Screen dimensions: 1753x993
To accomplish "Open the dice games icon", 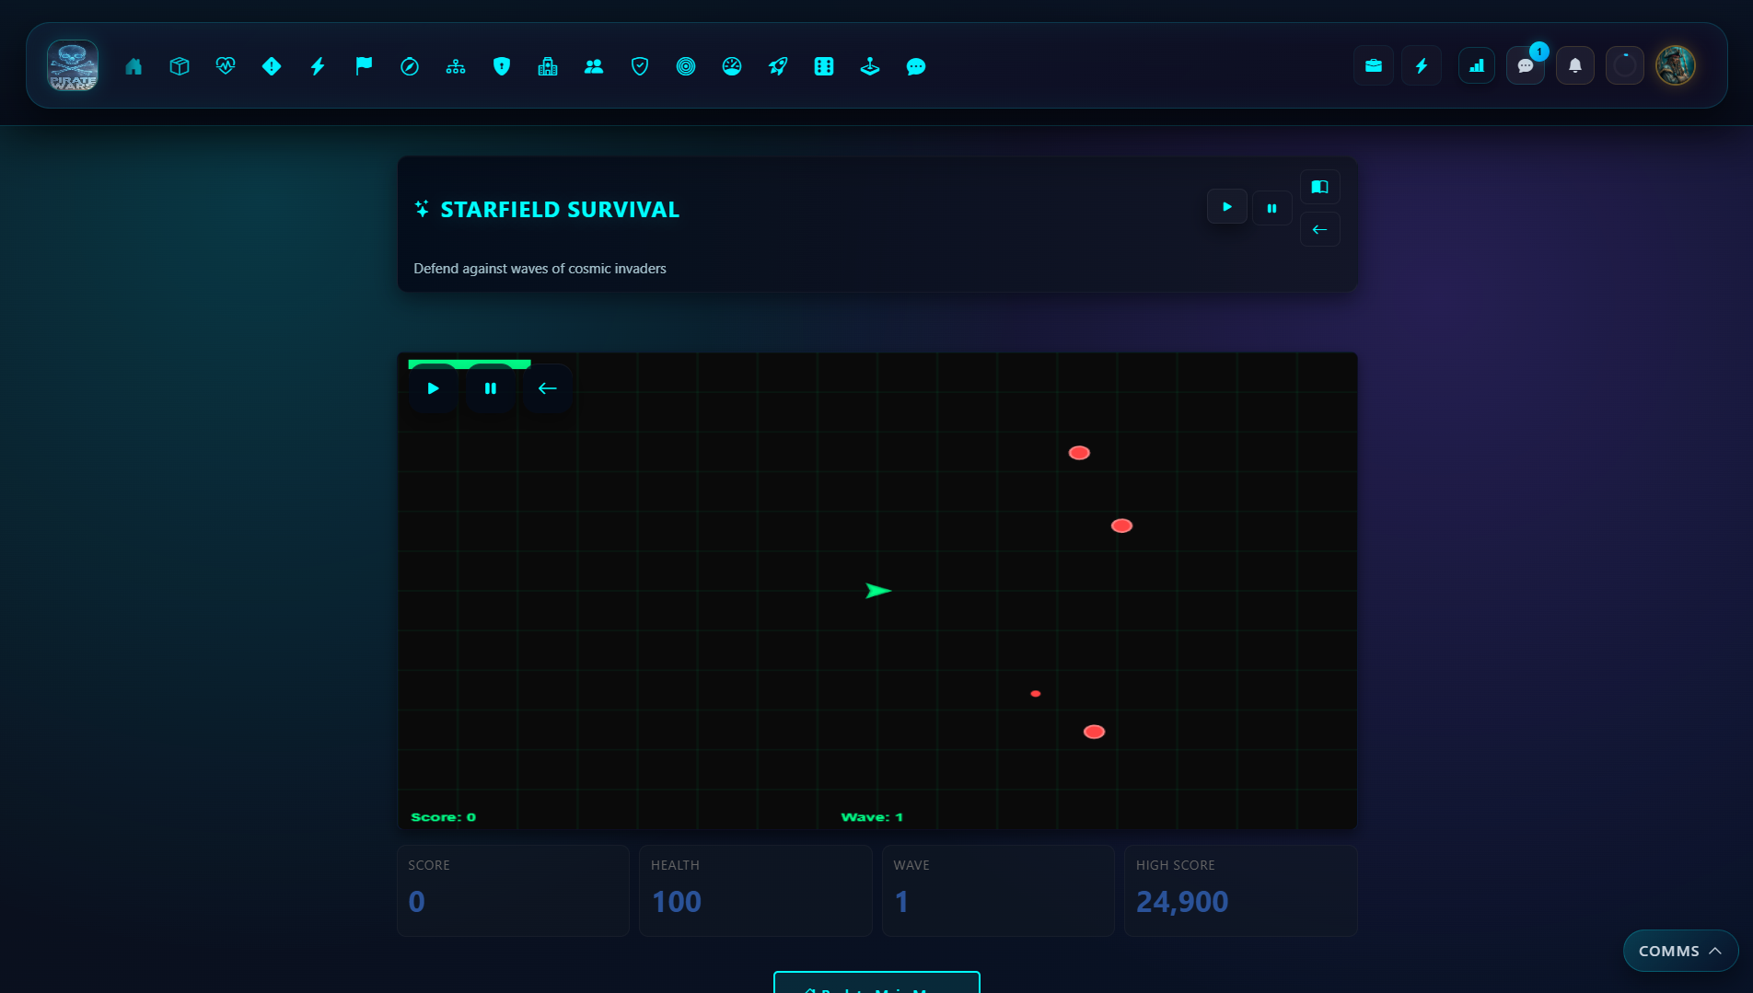I will point(824,66).
